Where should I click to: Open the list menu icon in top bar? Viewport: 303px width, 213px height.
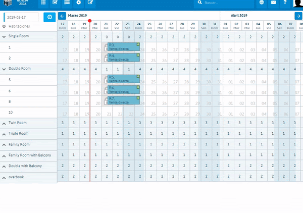tap(67, 3)
